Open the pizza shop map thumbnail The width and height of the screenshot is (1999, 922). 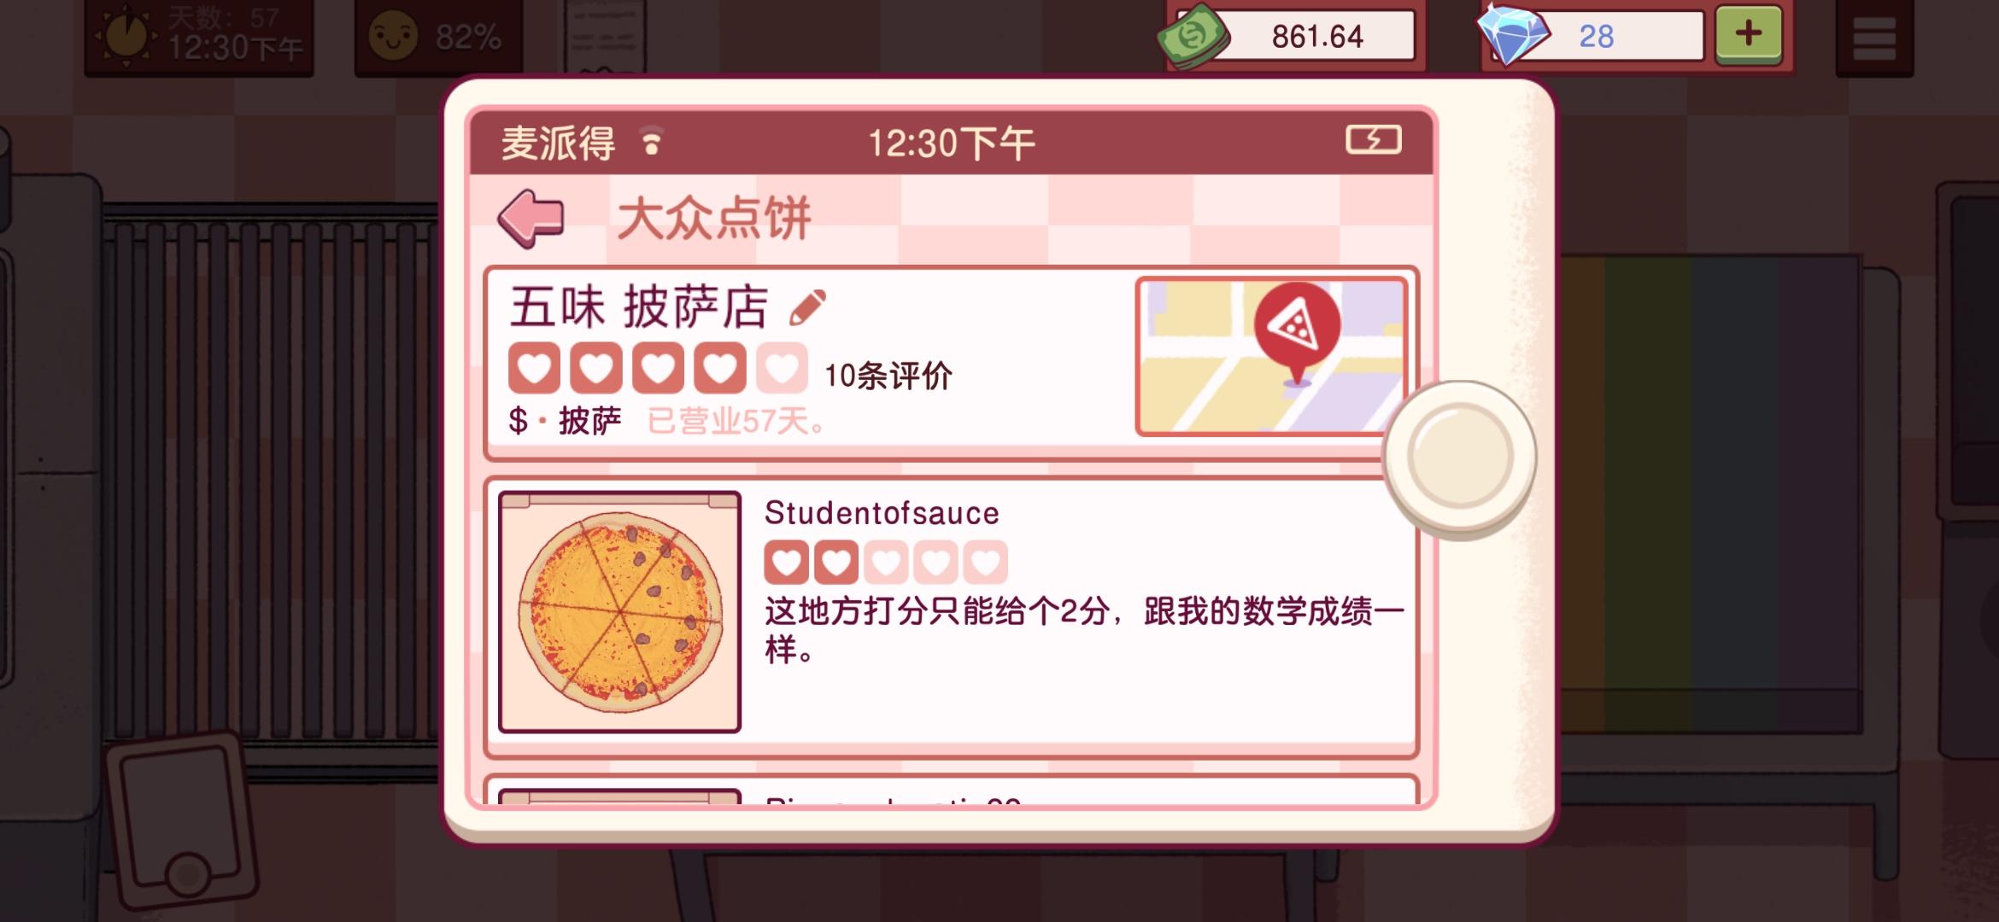tap(1270, 356)
